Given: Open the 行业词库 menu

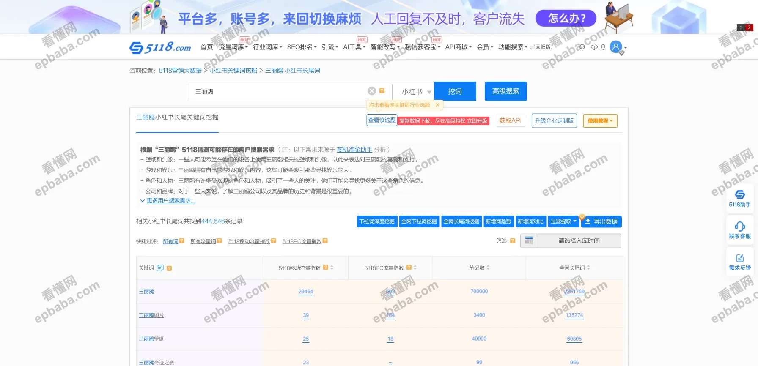Looking at the screenshot, I should 267,47.
